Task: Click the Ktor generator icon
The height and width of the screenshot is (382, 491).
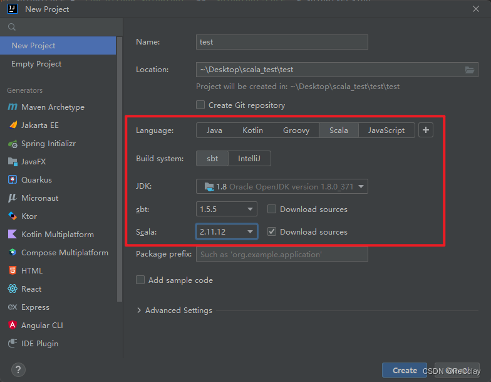Action: [x=13, y=216]
